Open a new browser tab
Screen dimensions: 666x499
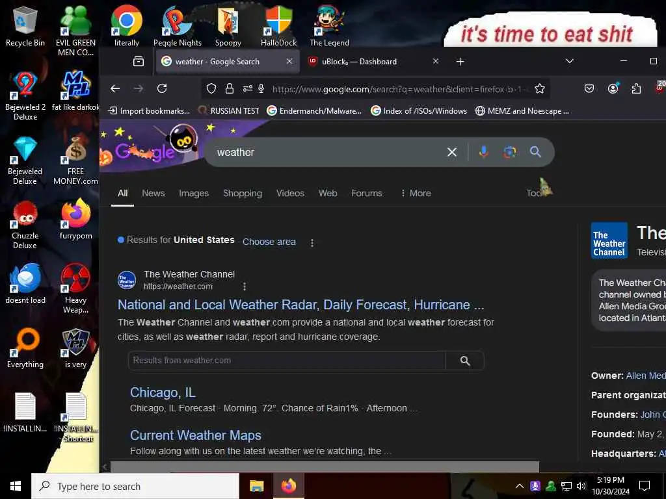pos(460,62)
